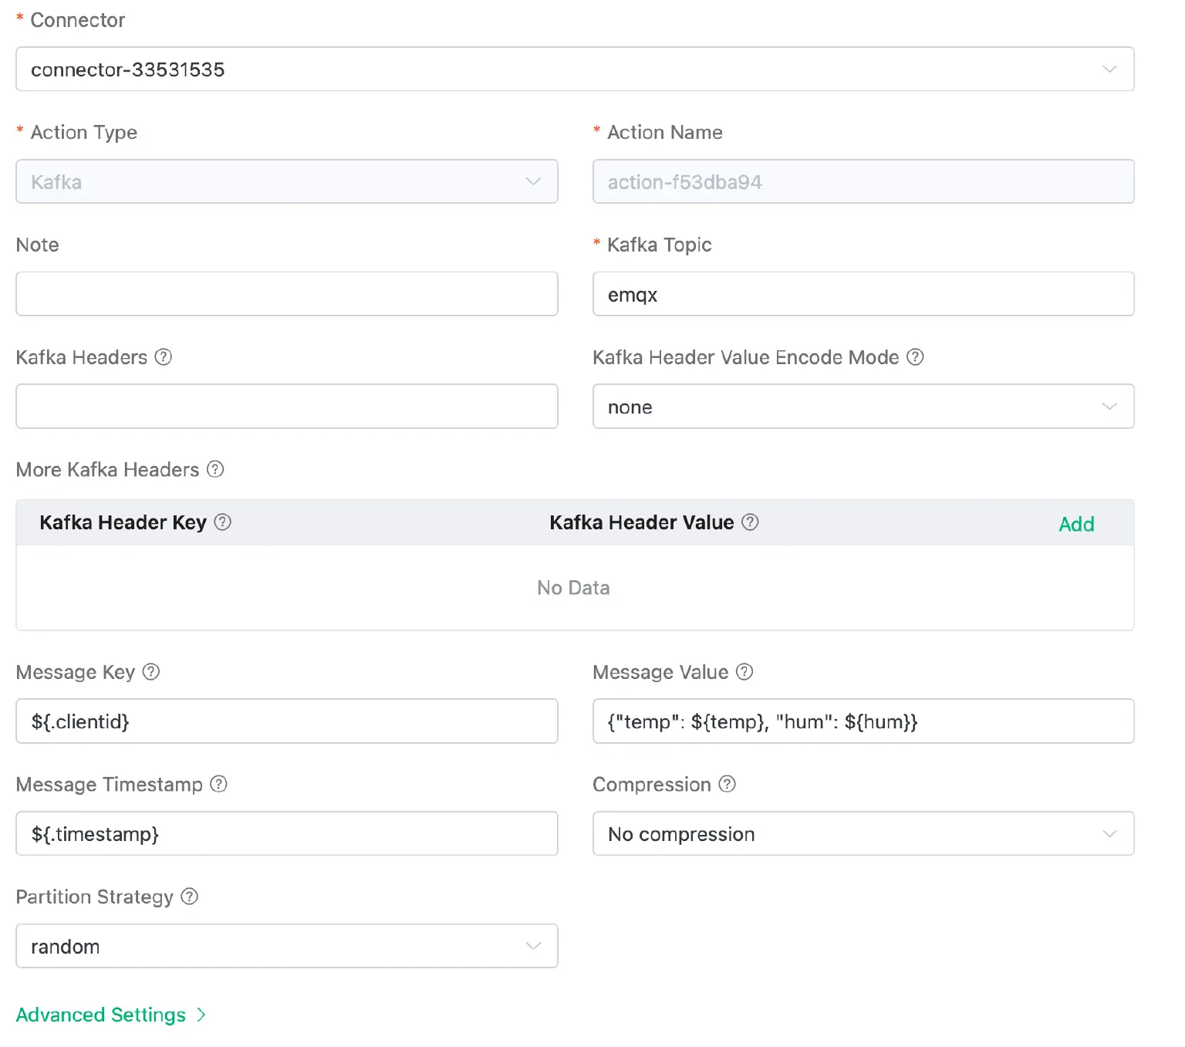Screen dimensions: 1185x1047
Task: Open the Connector dropdown
Action: click(x=575, y=69)
